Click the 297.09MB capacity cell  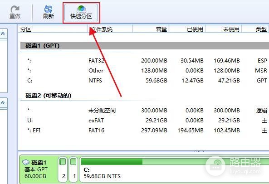point(154,130)
